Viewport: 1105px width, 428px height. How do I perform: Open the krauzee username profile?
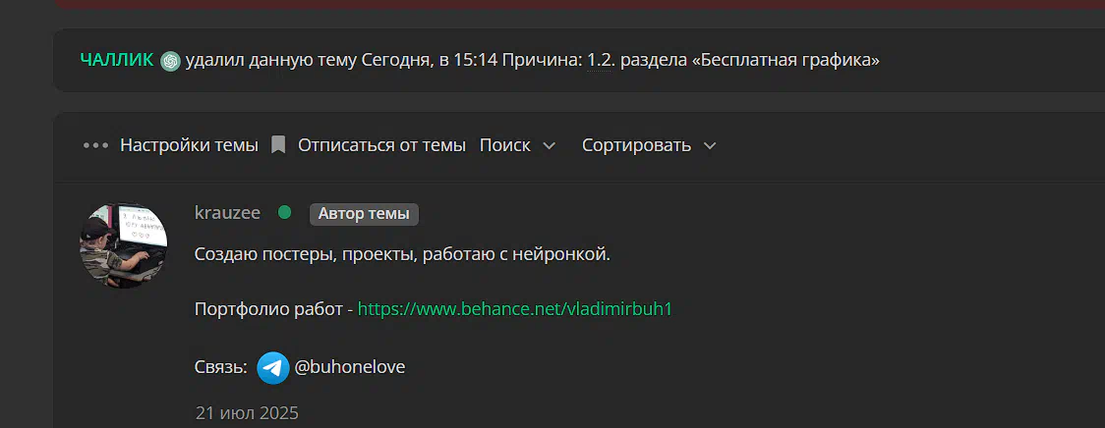pos(228,213)
